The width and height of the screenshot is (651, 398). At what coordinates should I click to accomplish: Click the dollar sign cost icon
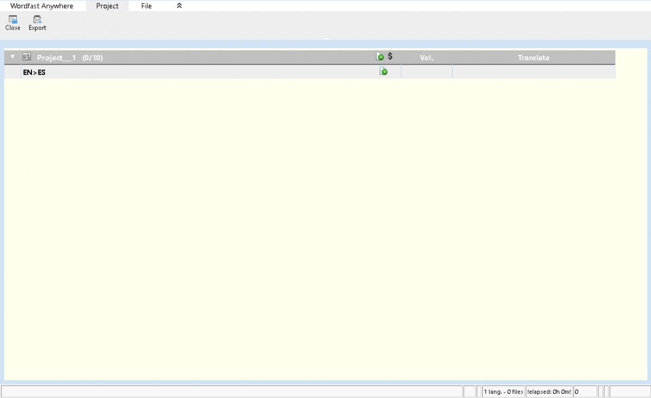(390, 56)
